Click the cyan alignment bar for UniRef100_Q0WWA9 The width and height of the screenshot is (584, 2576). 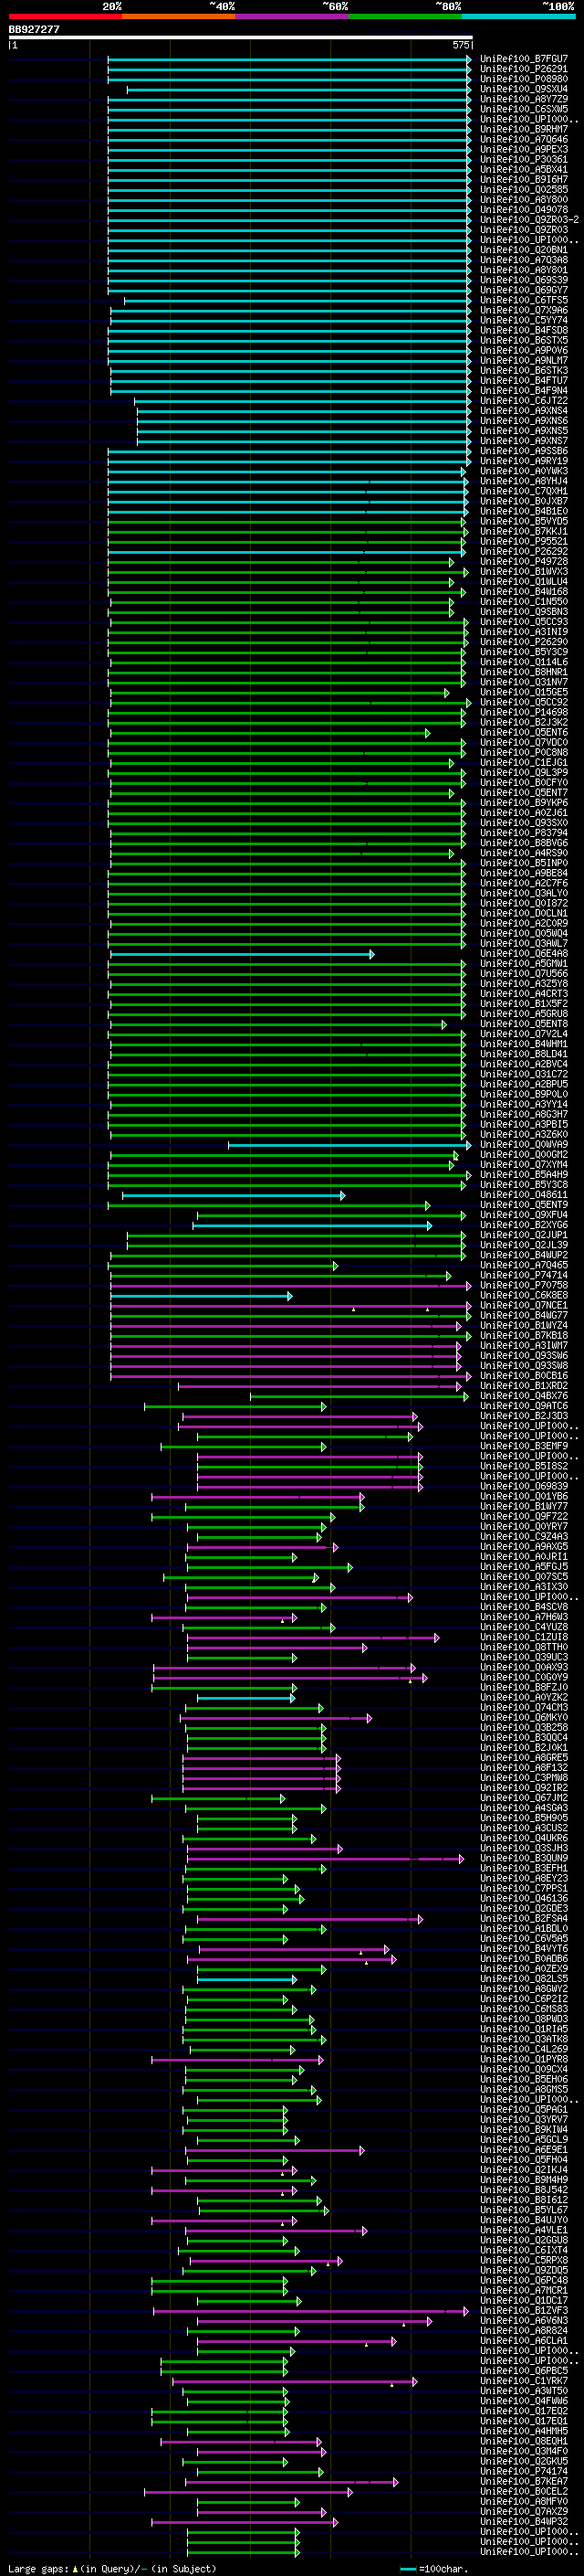pyautogui.click(x=349, y=1145)
